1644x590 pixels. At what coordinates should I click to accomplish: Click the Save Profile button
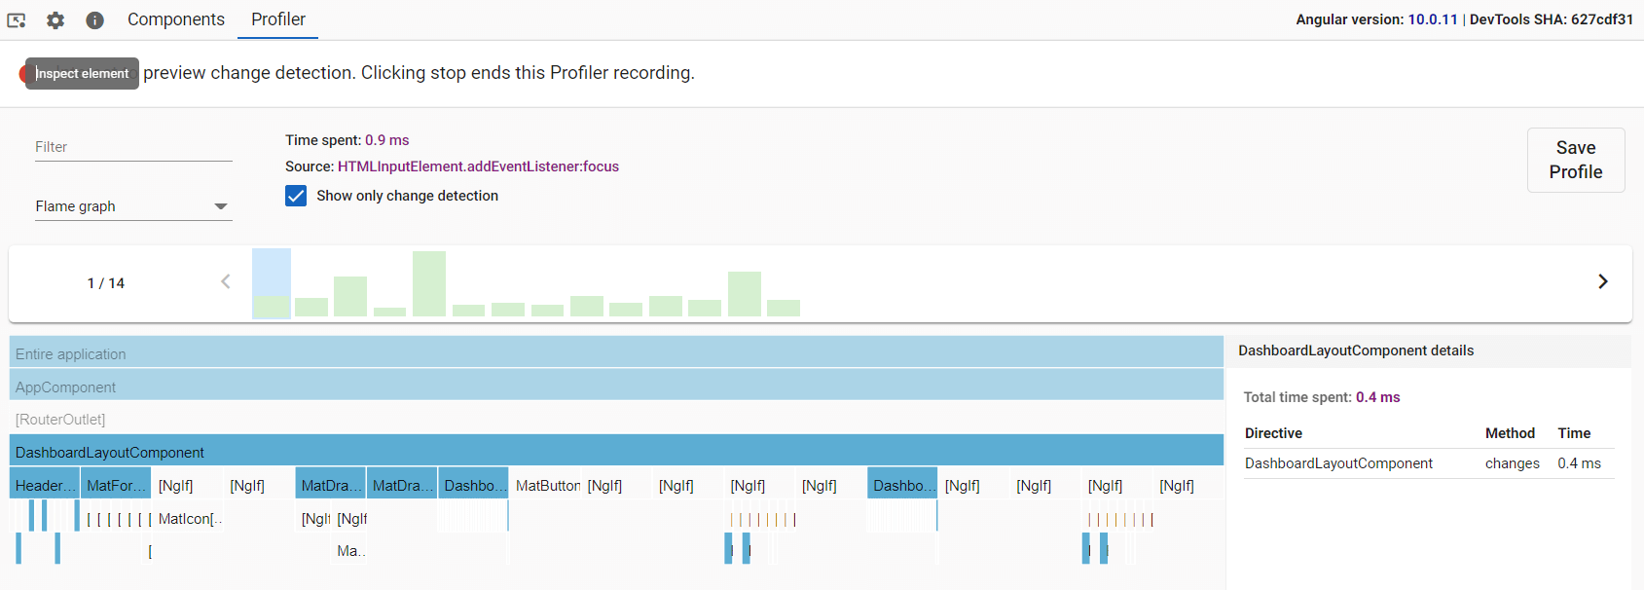pos(1575,160)
